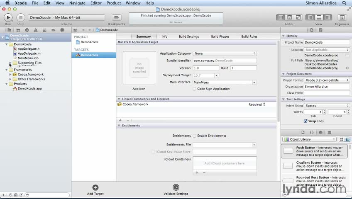Screen dimensions: 352x199
Task: Select the DemoXcode project under PROJECT
Action: pyautogui.click(x=89, y=42)
